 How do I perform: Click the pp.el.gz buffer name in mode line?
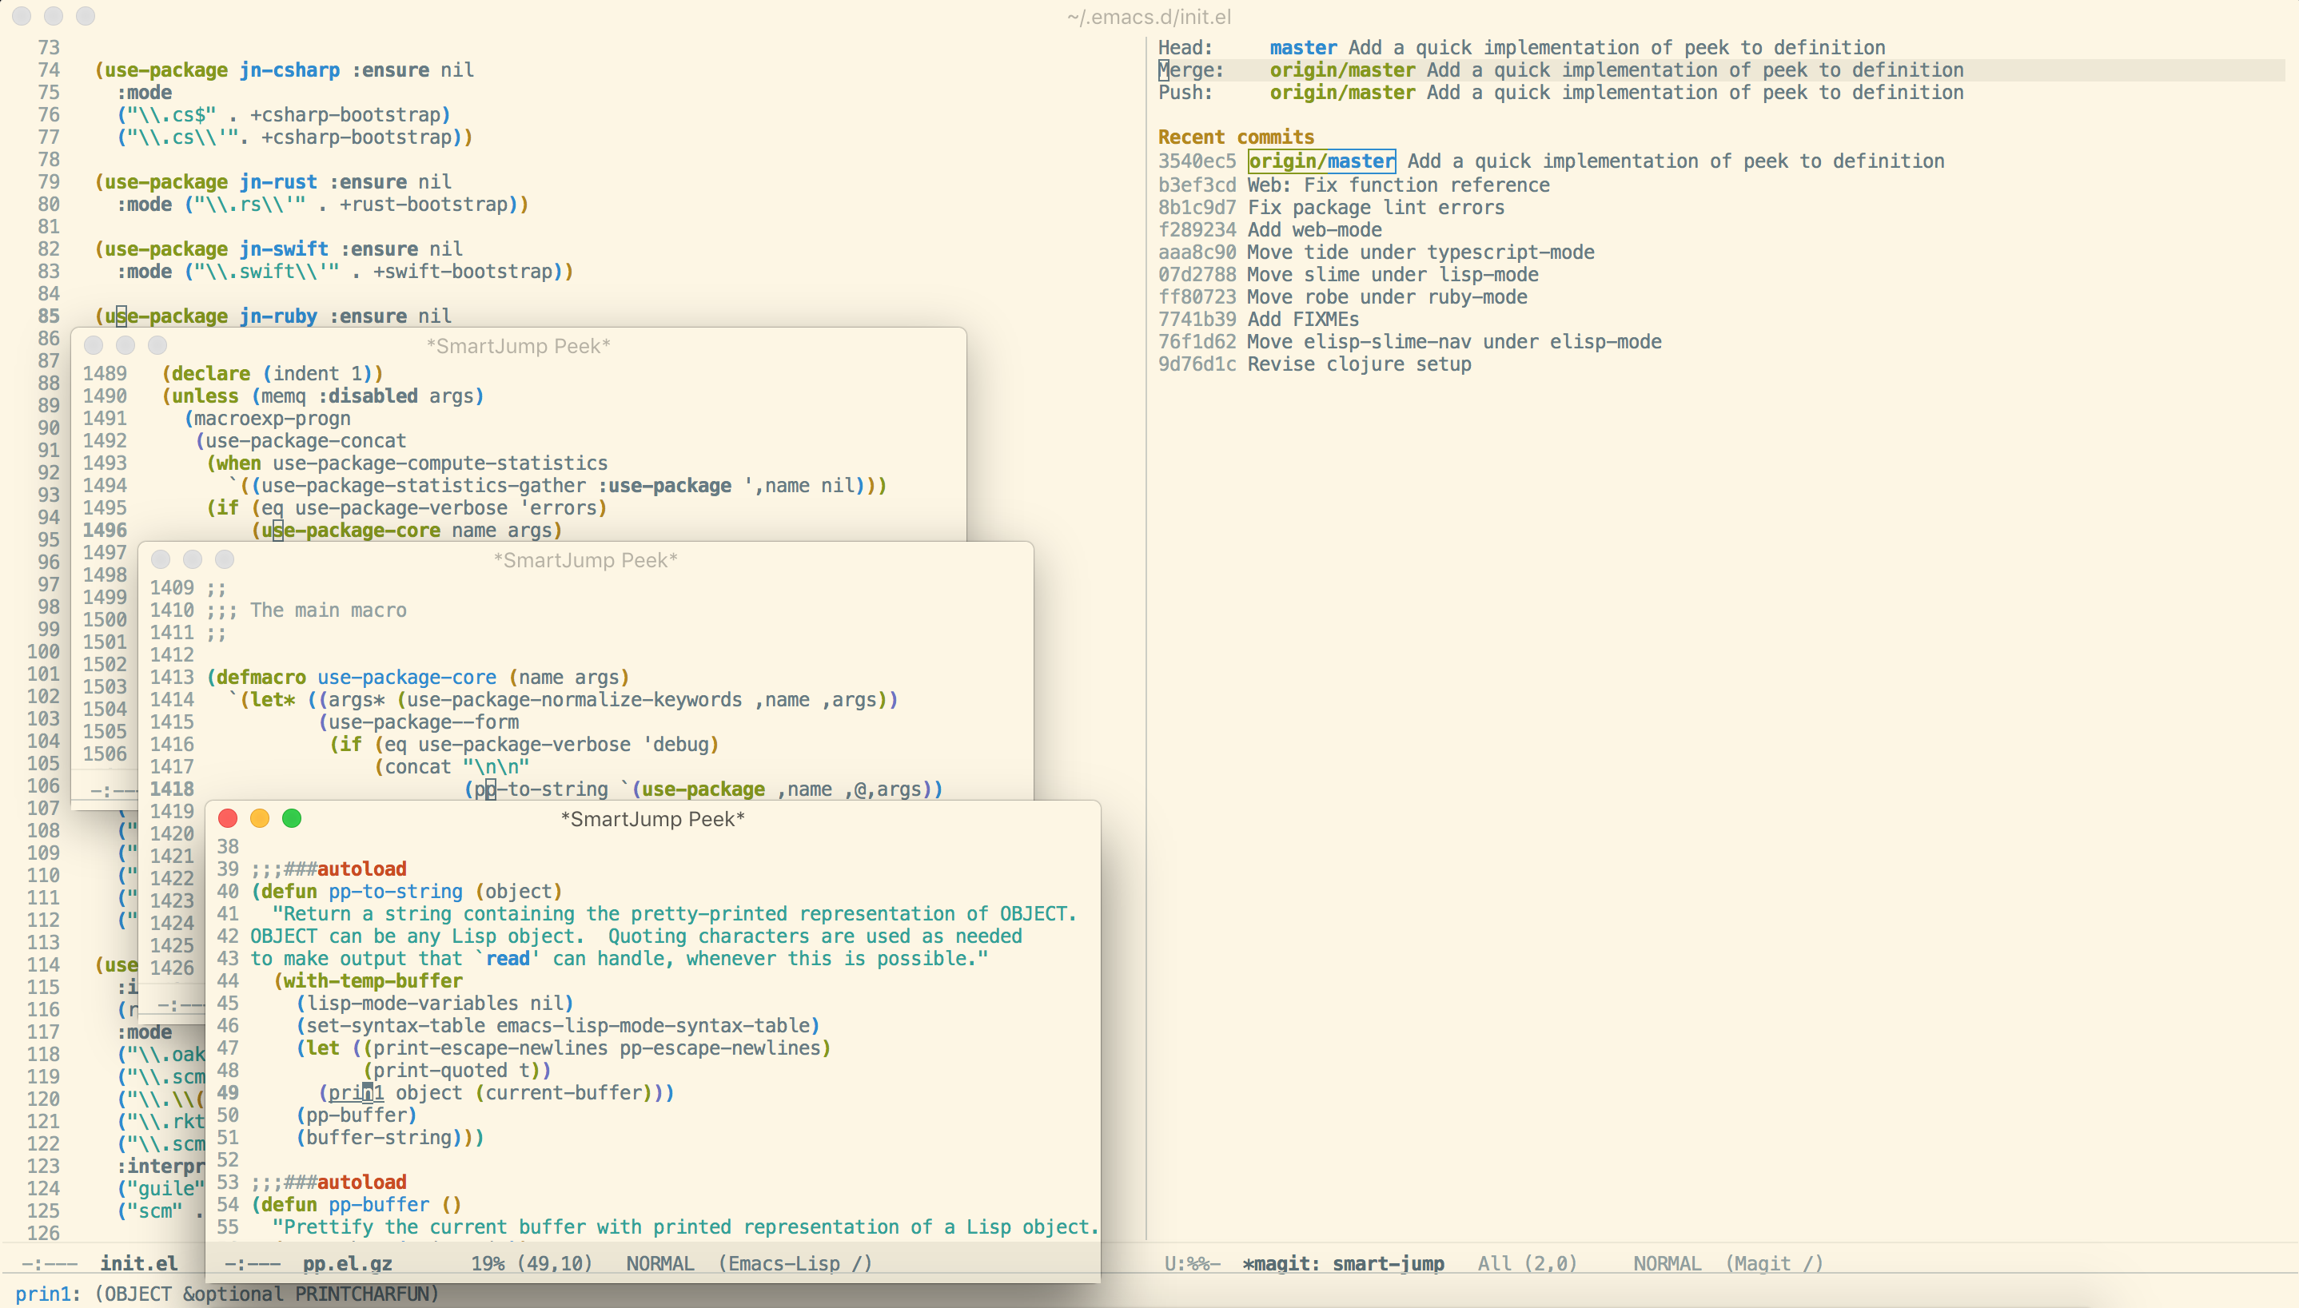[347, 1263]
